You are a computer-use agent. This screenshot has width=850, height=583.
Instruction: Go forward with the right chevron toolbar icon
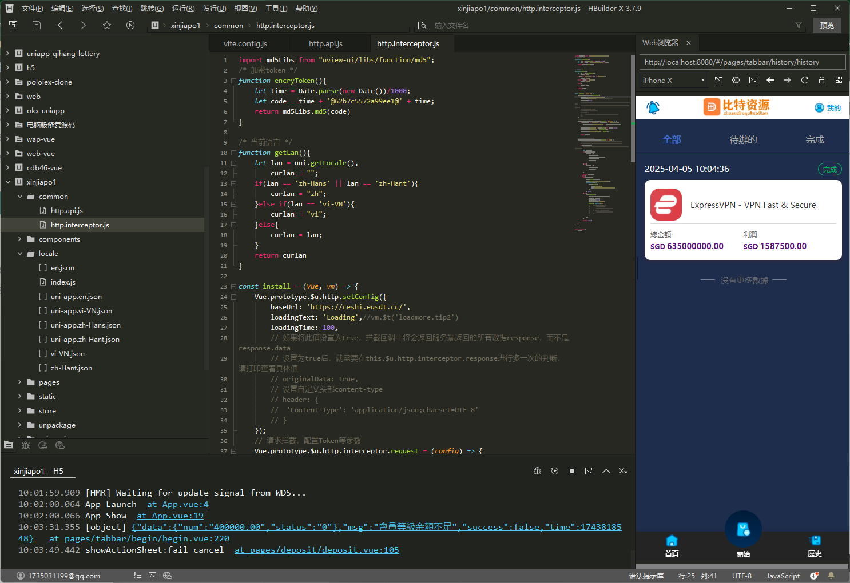pos(84,25)
